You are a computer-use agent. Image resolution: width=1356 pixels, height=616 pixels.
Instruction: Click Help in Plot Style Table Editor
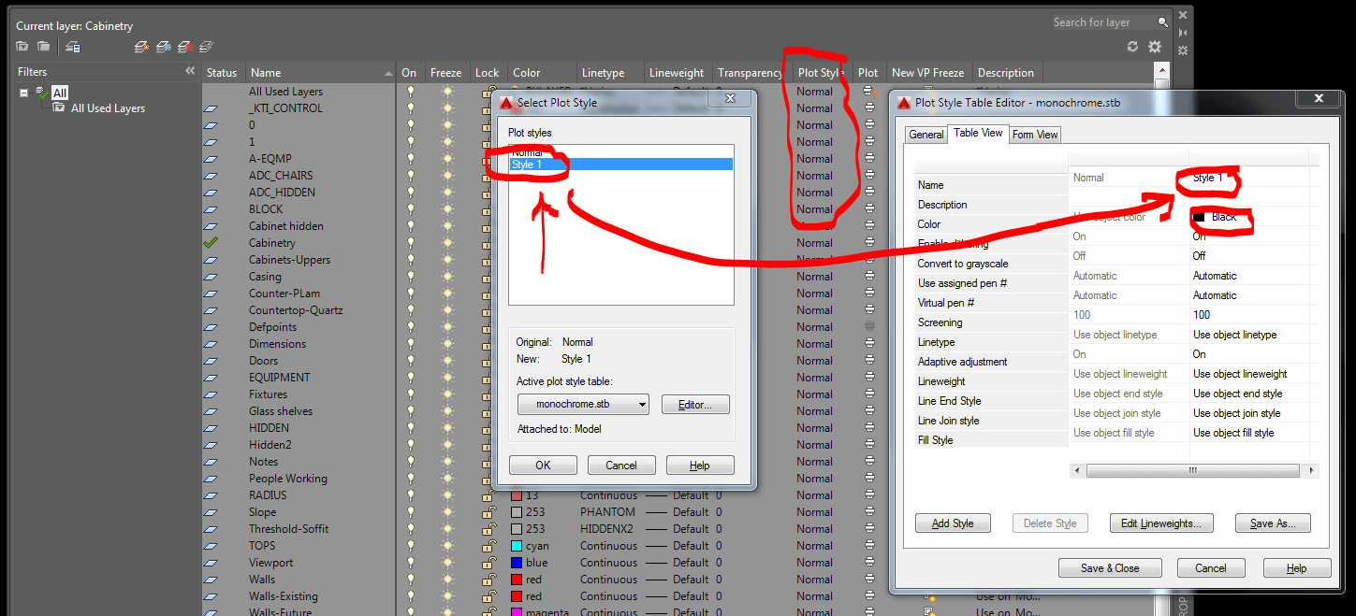tap(1297, 568)
